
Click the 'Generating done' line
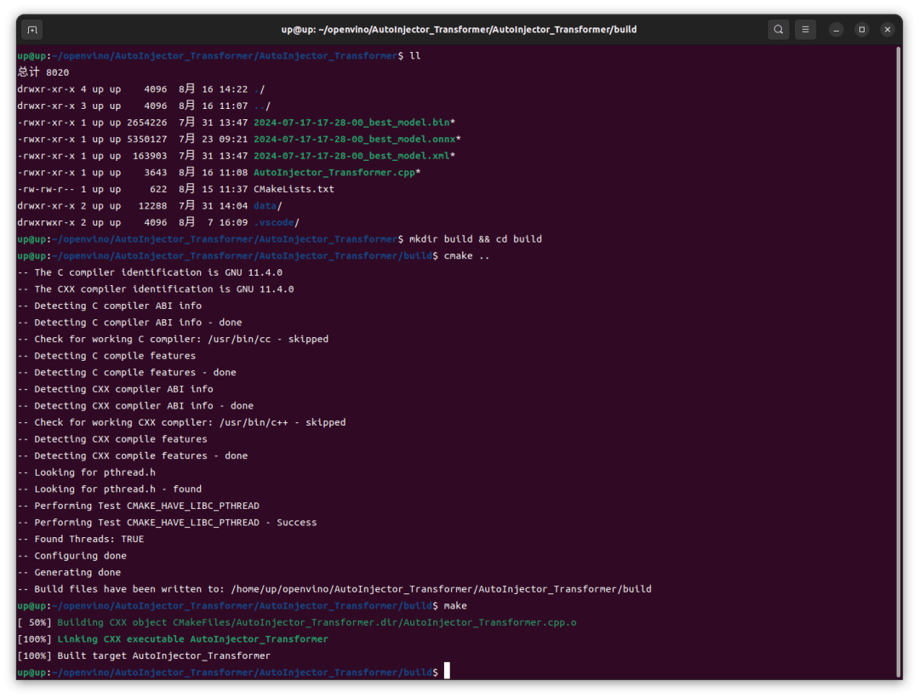tap(69, 573)
